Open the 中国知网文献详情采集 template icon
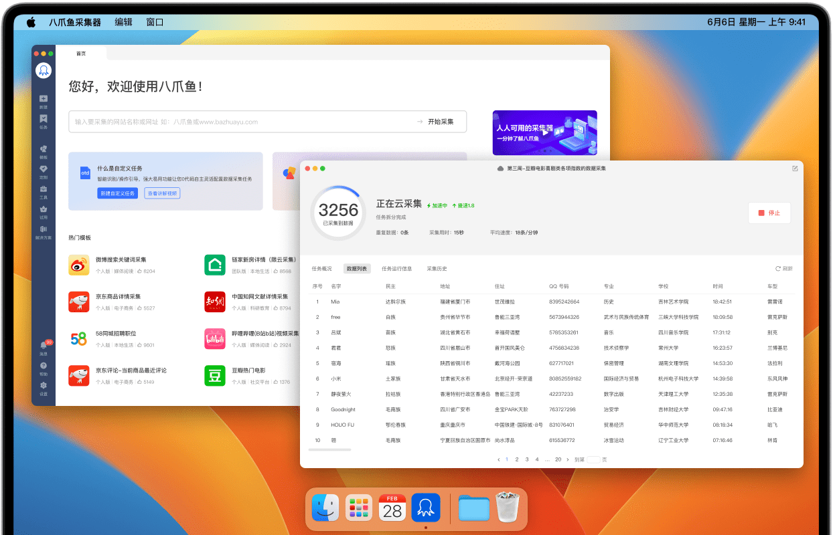833x535 pixels. [x=215, y=302]
